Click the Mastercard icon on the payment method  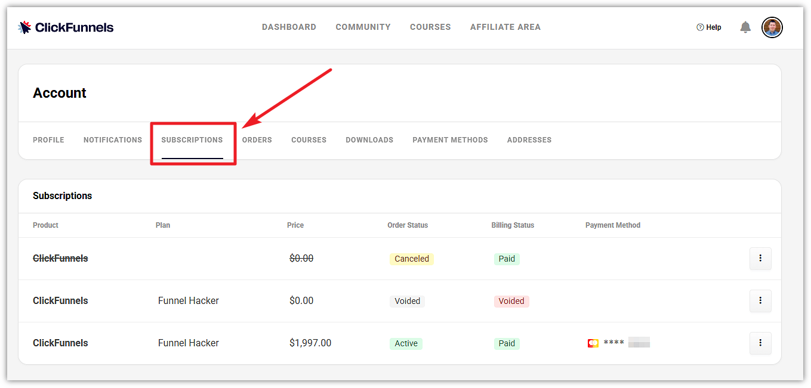(x=593, y=343)
